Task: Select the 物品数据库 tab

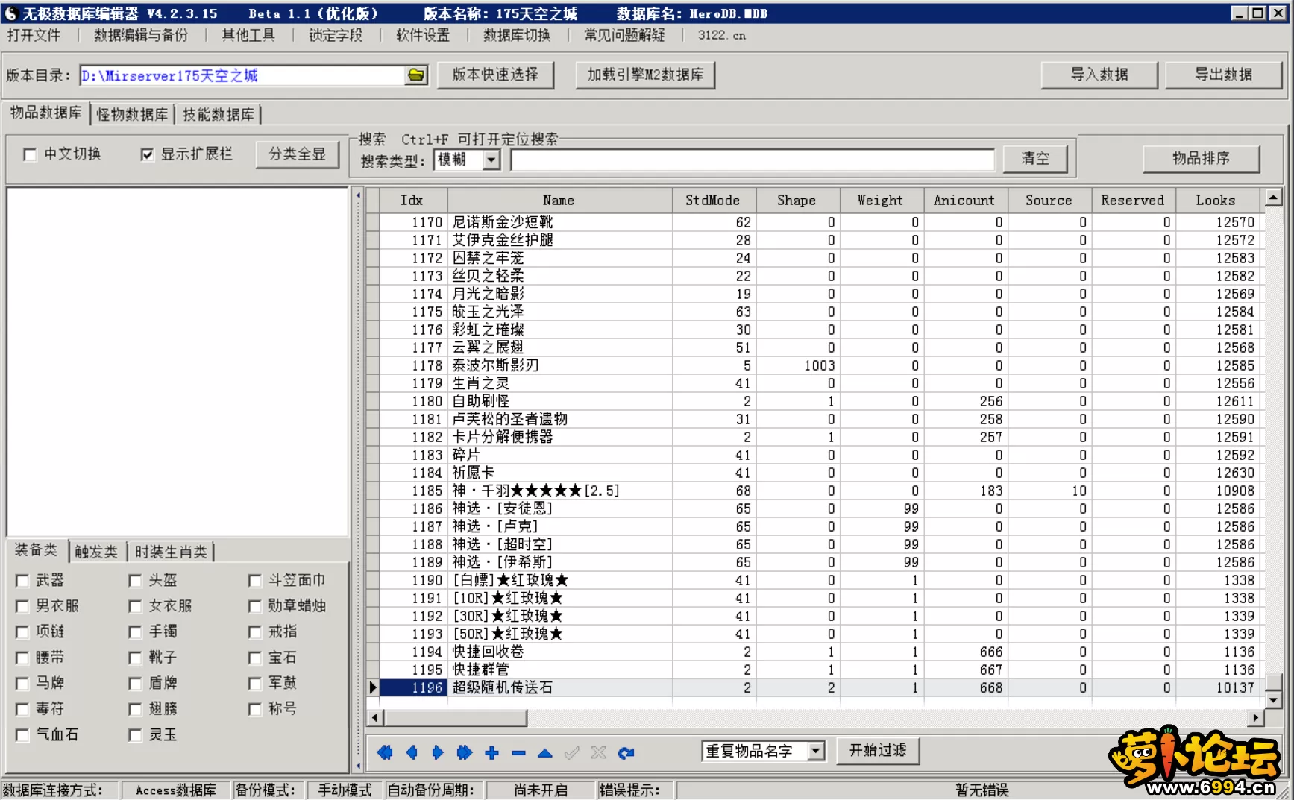Action: pyautogui.click(x=46, y=113)
